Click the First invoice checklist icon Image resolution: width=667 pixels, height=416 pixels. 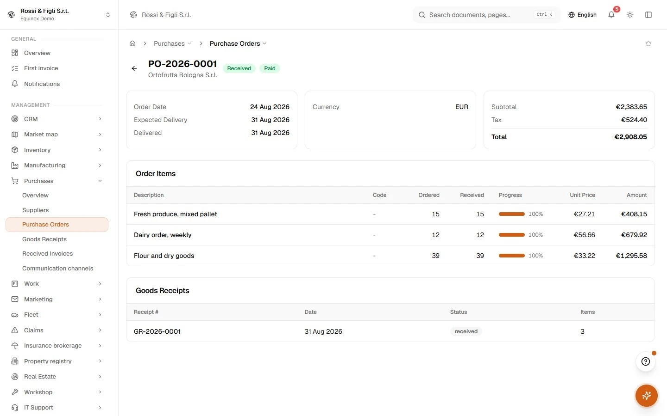coord(15,68)
